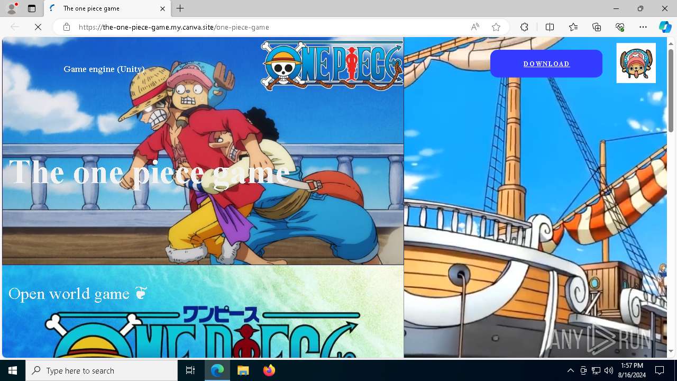Viewport: 677px width, 381px height.
Task: Open network status tray icon
Action: click(x=596, y=370)
